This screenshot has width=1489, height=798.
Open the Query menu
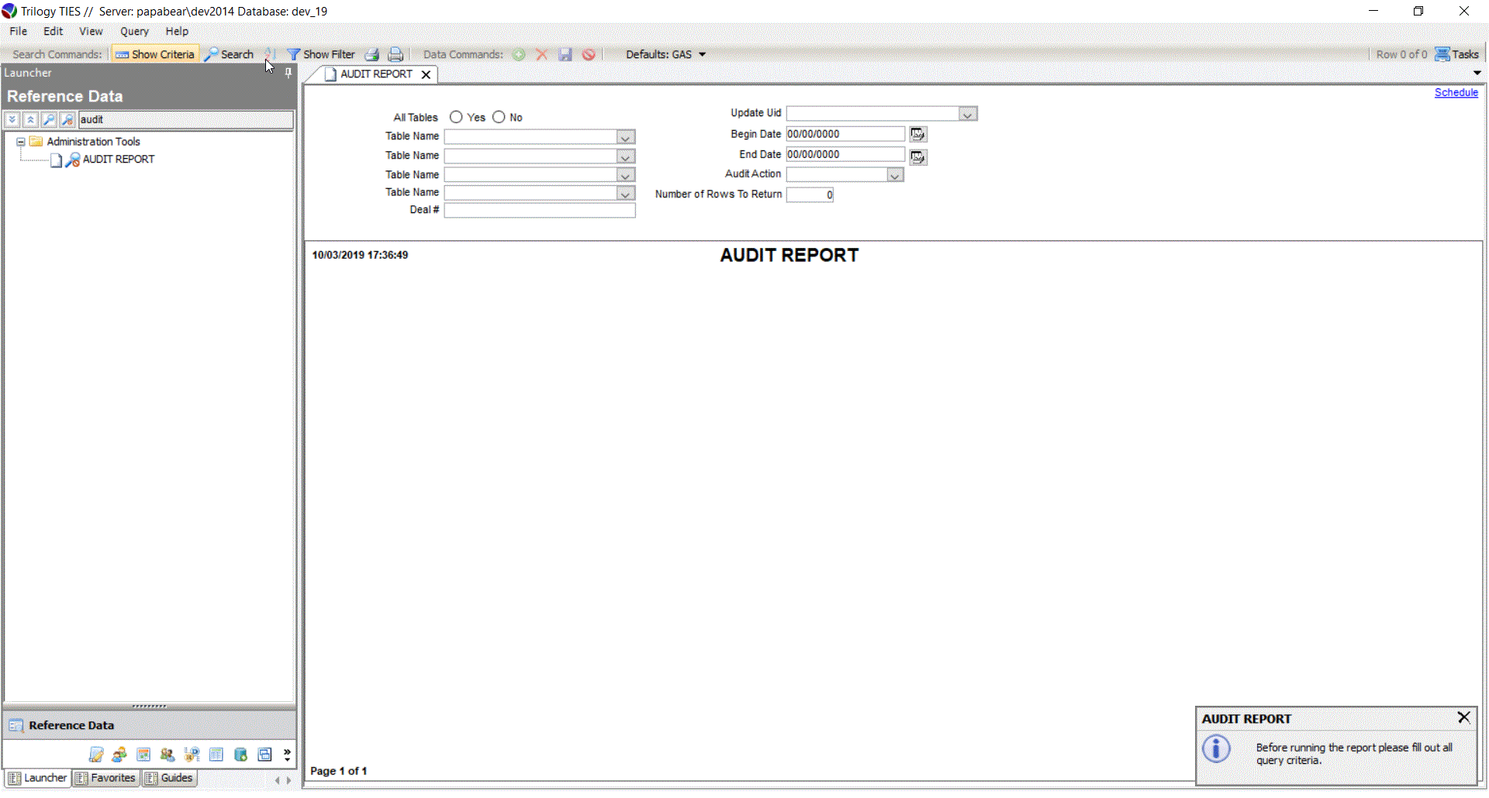133,31
